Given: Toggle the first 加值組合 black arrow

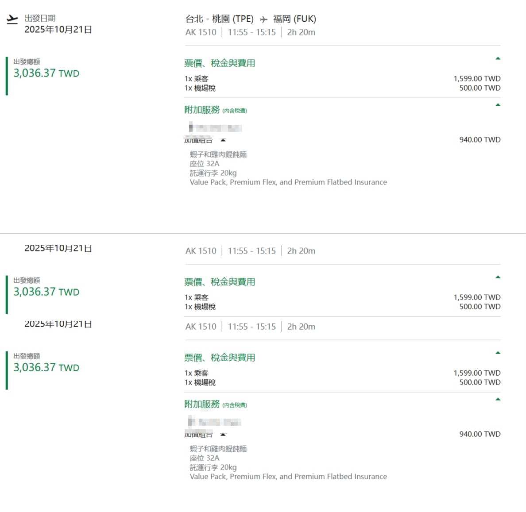Looking at the screenshot, I should click(223, 140).
